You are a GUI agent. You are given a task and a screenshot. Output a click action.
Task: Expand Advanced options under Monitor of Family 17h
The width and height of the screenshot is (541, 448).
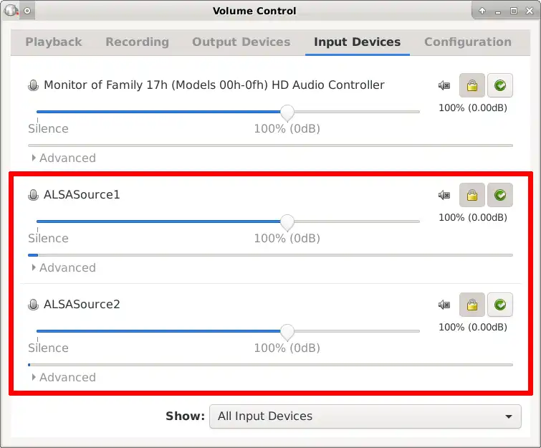[x=63, y=158]
